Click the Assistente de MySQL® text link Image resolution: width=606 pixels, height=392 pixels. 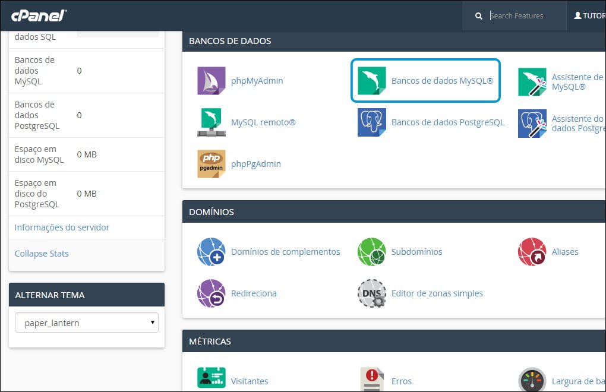tap(578, 82)
